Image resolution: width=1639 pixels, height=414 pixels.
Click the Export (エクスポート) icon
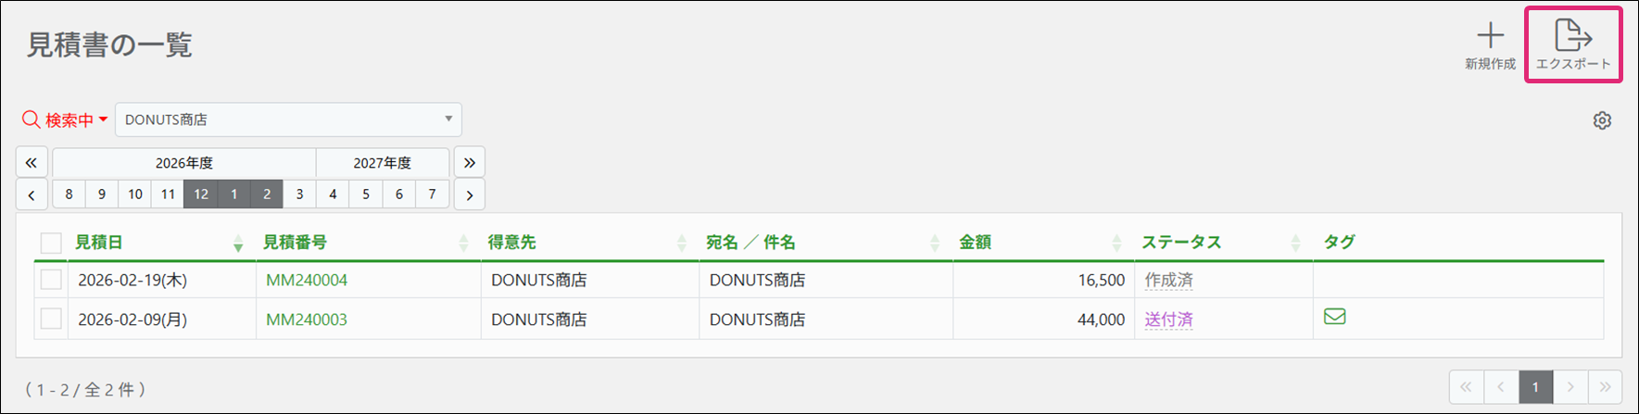point(1572,36)
